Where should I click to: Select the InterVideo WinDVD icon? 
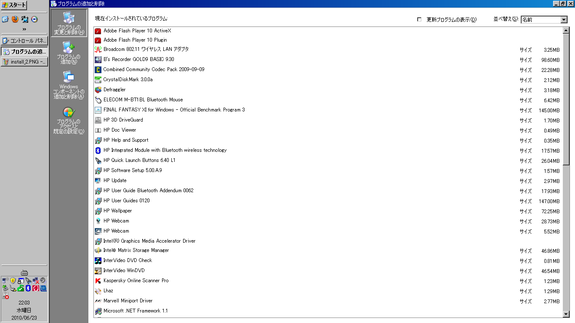[x=98, y=271]
